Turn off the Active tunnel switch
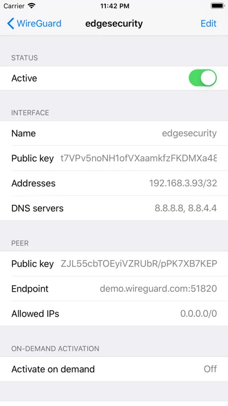228x406 pixels. 202,78
